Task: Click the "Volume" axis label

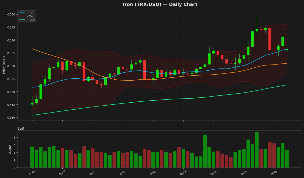Action: (10, 149)
